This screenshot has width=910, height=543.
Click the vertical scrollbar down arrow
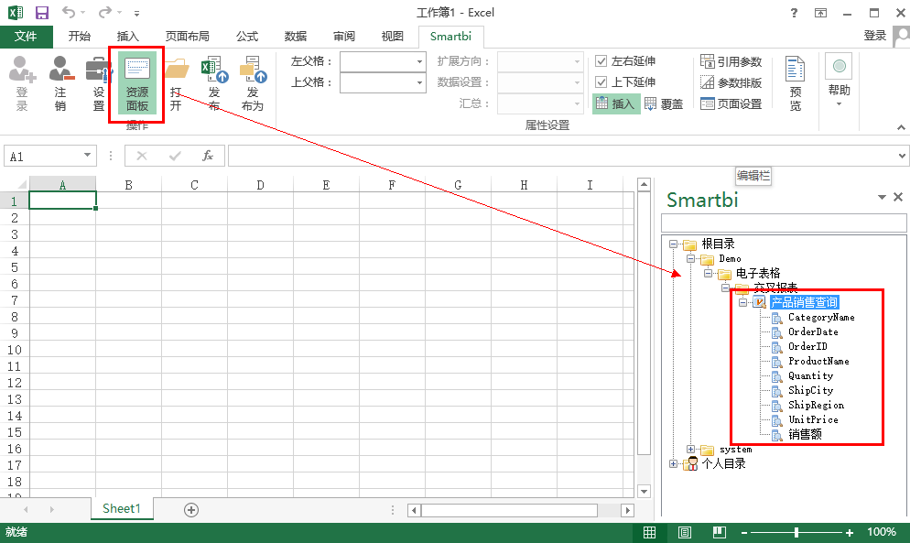(644, 492)
